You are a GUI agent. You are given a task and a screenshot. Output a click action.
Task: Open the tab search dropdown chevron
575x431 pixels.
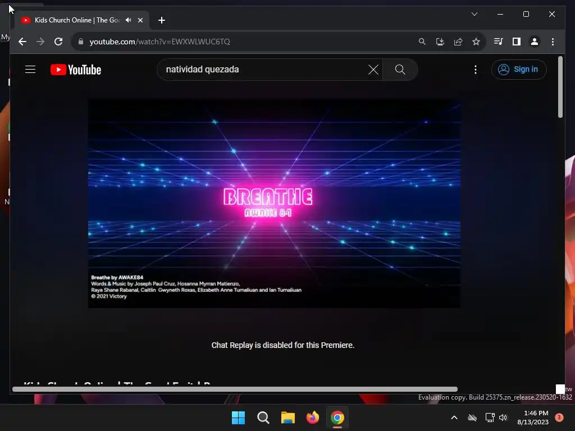(x=474, y=14)
